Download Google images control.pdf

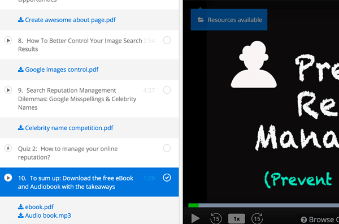point(62,70)
